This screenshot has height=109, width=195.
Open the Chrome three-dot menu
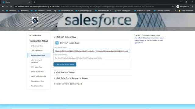(192, 7)
